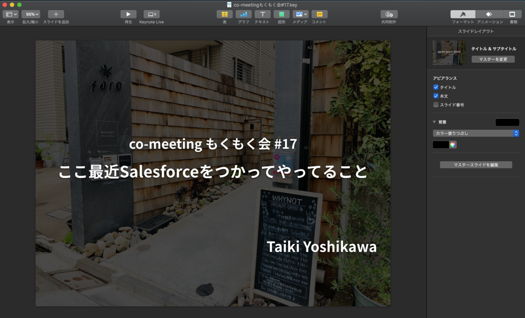This screenshot has height=318, width=525.
Task: Click the マスタースライドを編集 button
Action: (x=476, y=165)
